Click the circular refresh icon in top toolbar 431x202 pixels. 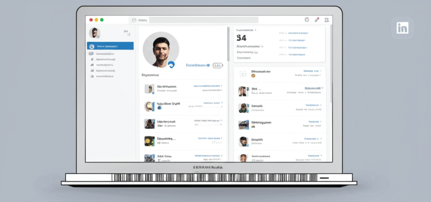(x=306, y=20)
